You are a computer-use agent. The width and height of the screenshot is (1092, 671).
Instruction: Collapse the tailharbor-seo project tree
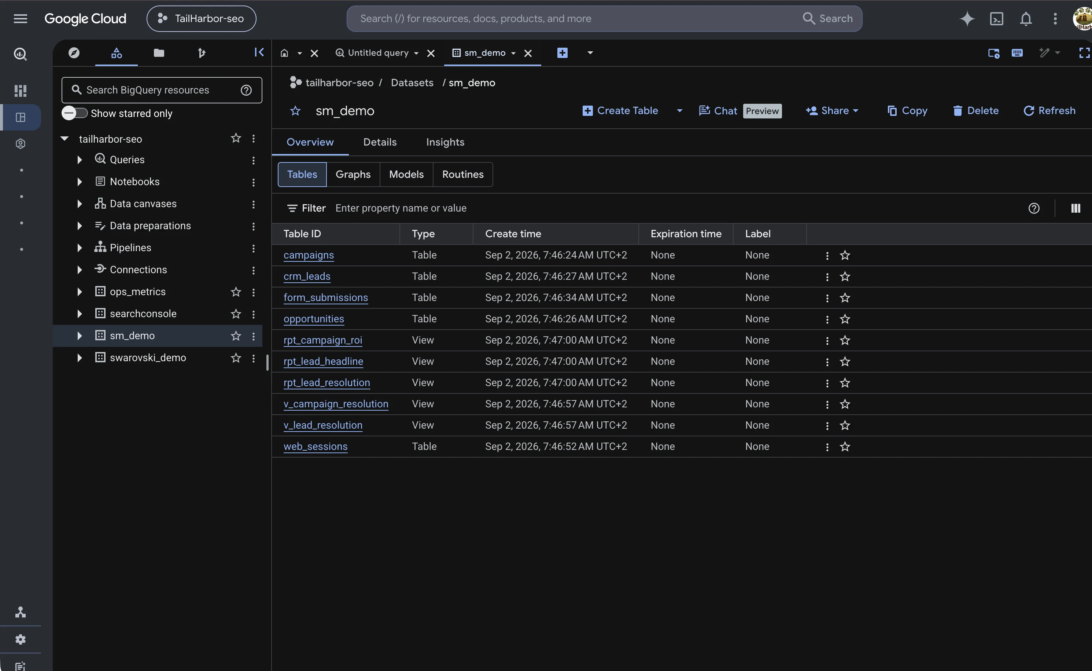(x=65, y=139)
